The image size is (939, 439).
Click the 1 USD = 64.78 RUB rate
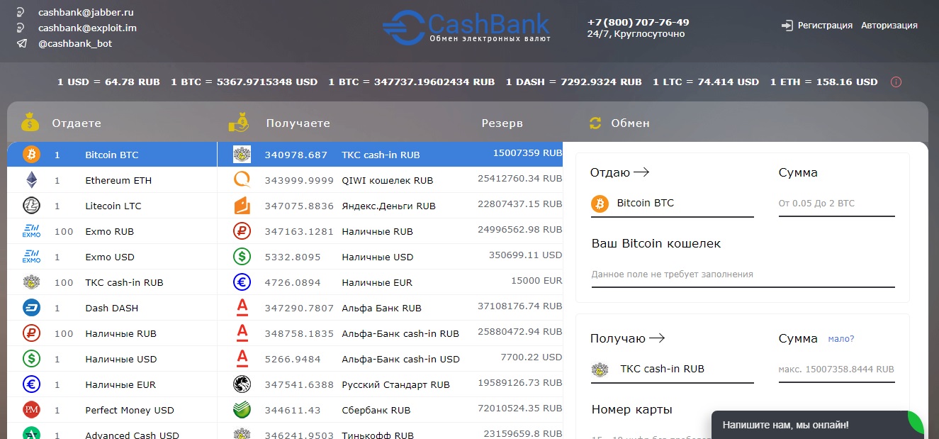click(108, 82)
